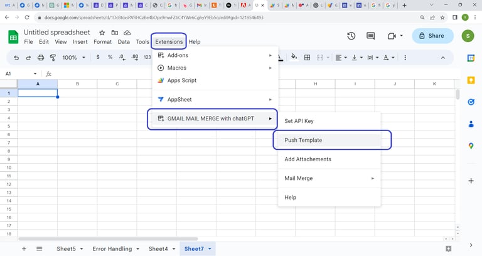Choose Apps Script
Viewport: 482px width, 256px height.
(x=215, y=80)
